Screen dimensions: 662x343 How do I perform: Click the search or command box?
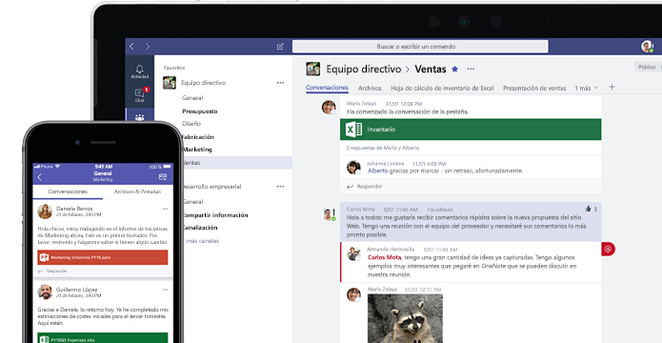tap(420, 47)
